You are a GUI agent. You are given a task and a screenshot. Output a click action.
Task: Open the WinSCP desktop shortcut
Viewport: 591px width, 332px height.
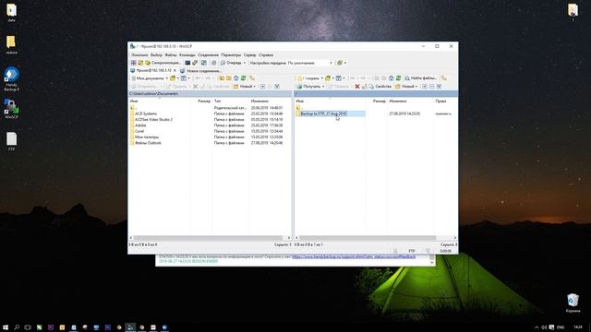click(x=11, y=109)
